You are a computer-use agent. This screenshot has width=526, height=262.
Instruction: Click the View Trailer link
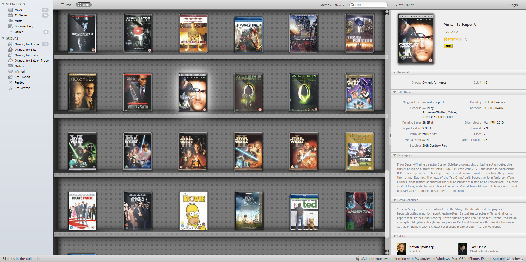[404, 5]
